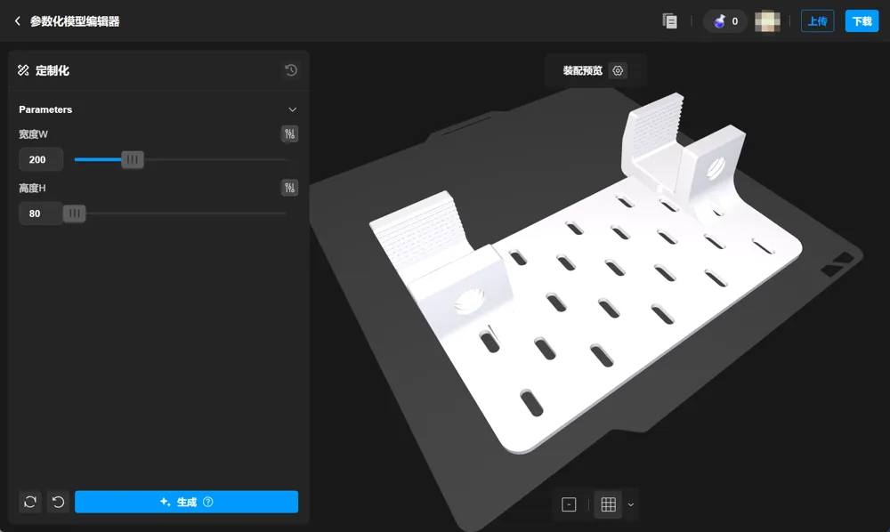Click the 宽度W value field showing 200
890x532 pixels.
40,159
